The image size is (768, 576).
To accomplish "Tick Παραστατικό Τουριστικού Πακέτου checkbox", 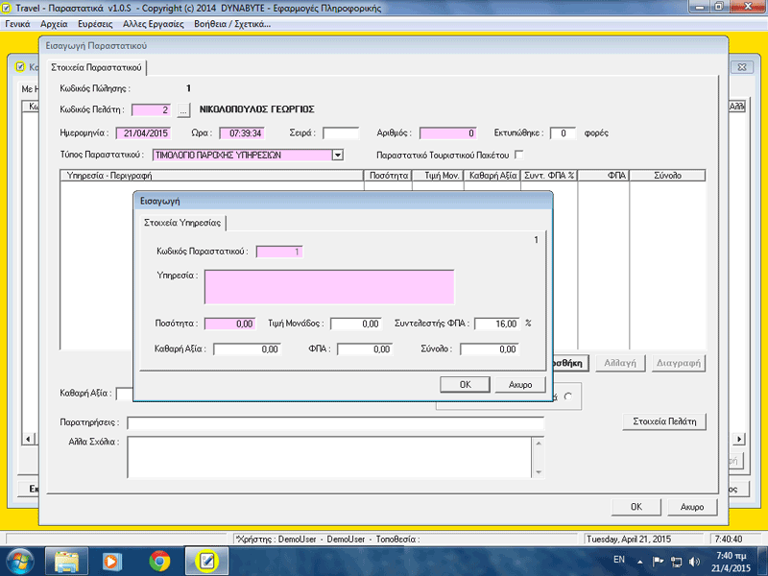I will 519,155.
